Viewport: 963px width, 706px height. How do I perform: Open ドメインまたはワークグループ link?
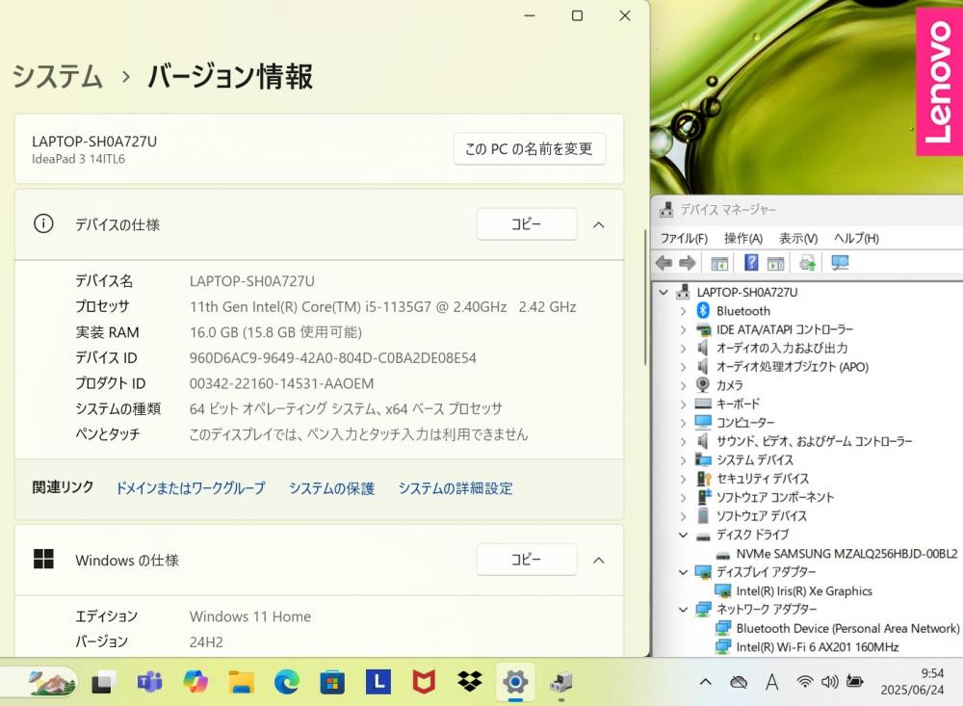tap(191, 488)
